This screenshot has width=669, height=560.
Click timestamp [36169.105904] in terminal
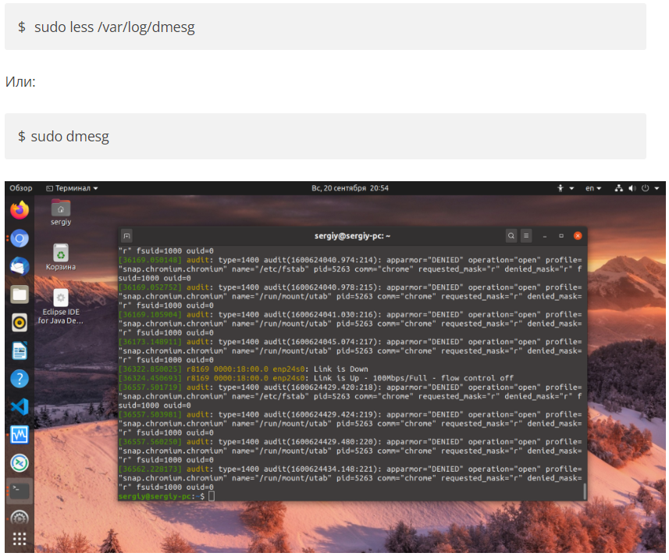tap(150, 315)
